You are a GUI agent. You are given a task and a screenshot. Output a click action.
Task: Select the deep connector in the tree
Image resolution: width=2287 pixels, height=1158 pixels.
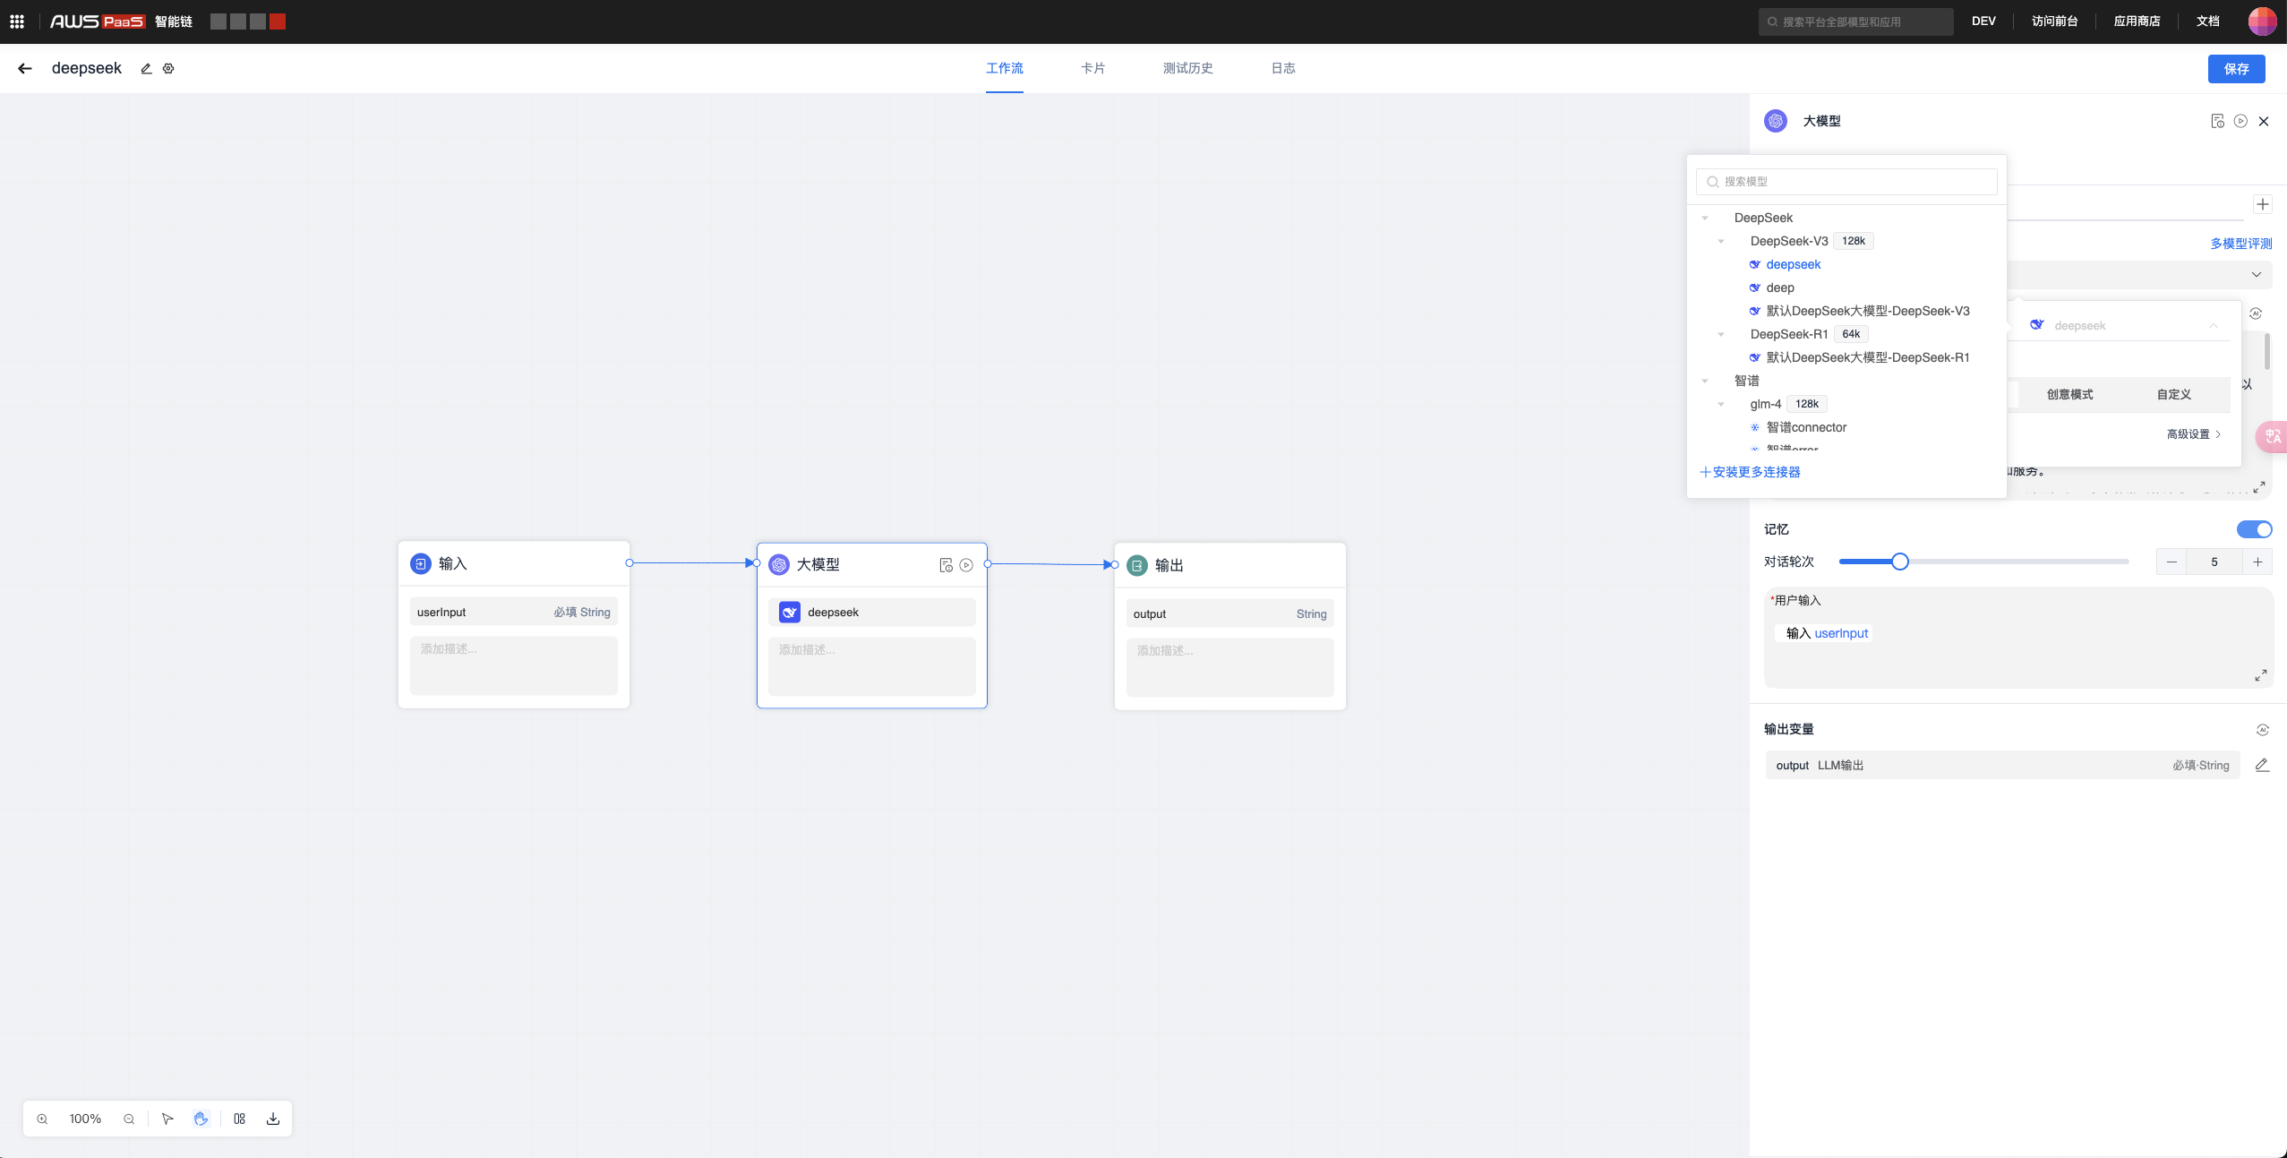(1779, 287)
